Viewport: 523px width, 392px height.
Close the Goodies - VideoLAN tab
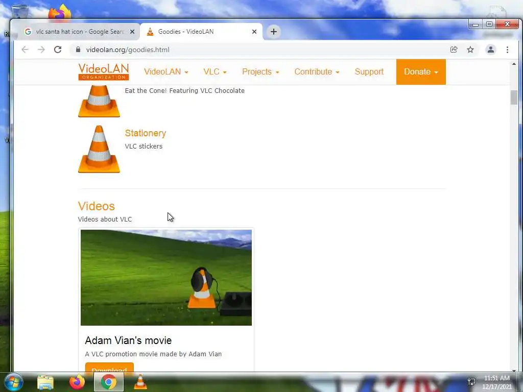(254, 32)
